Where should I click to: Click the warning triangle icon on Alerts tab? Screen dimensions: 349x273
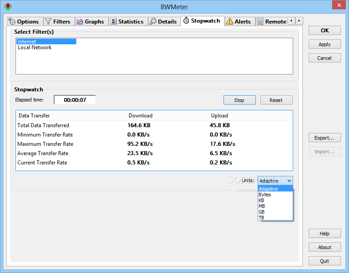tap(229, 22)
